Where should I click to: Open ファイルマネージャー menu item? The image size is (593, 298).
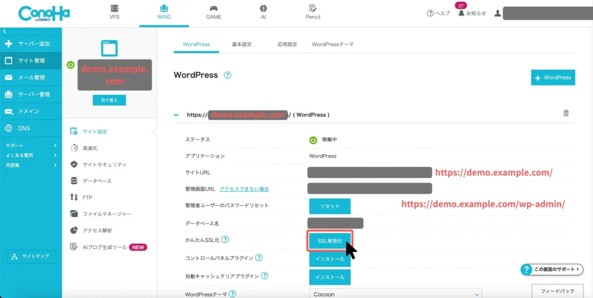[x=101, y=214]
